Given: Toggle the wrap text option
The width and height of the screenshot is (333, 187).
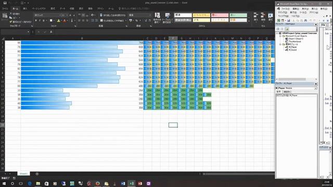Looking at the screenshot, I should click(x=113, y=15).
